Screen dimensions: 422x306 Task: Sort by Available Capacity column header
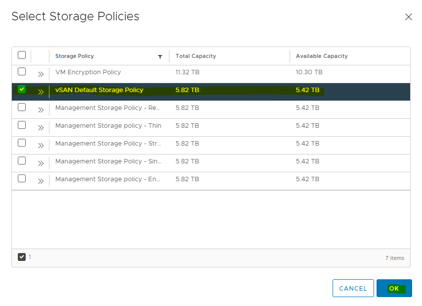pyautogui.click(x=322, y=56)
